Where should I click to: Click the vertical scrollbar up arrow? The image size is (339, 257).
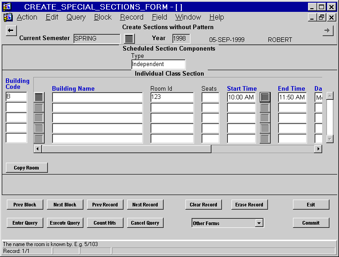point(330,96)
